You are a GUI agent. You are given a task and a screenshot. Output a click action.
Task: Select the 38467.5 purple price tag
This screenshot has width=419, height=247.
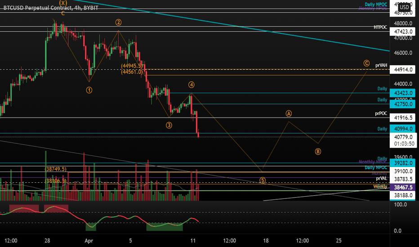tap(403, 187)
